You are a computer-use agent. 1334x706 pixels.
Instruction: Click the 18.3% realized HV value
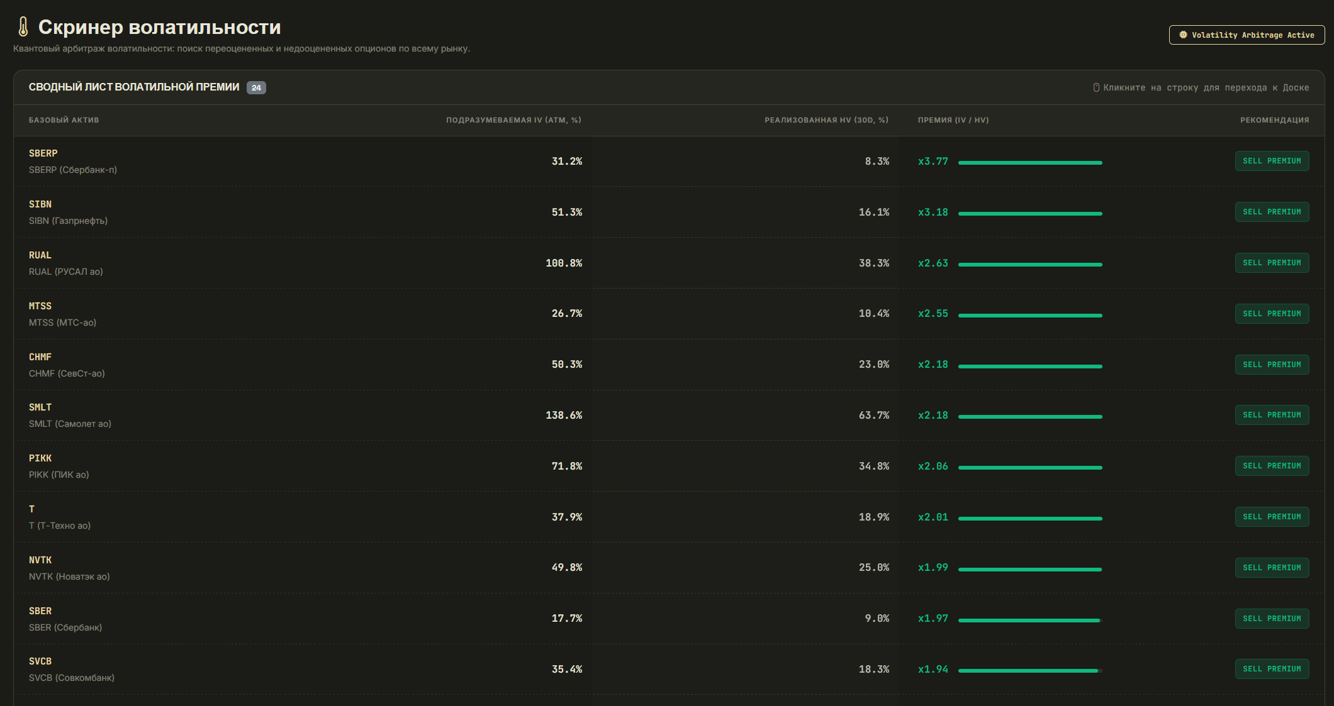[874, 670]
